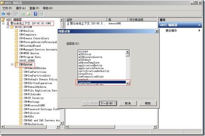
Task: Click the folder icon beside CN=ComPartitions
Action: [x=21, y=72]
